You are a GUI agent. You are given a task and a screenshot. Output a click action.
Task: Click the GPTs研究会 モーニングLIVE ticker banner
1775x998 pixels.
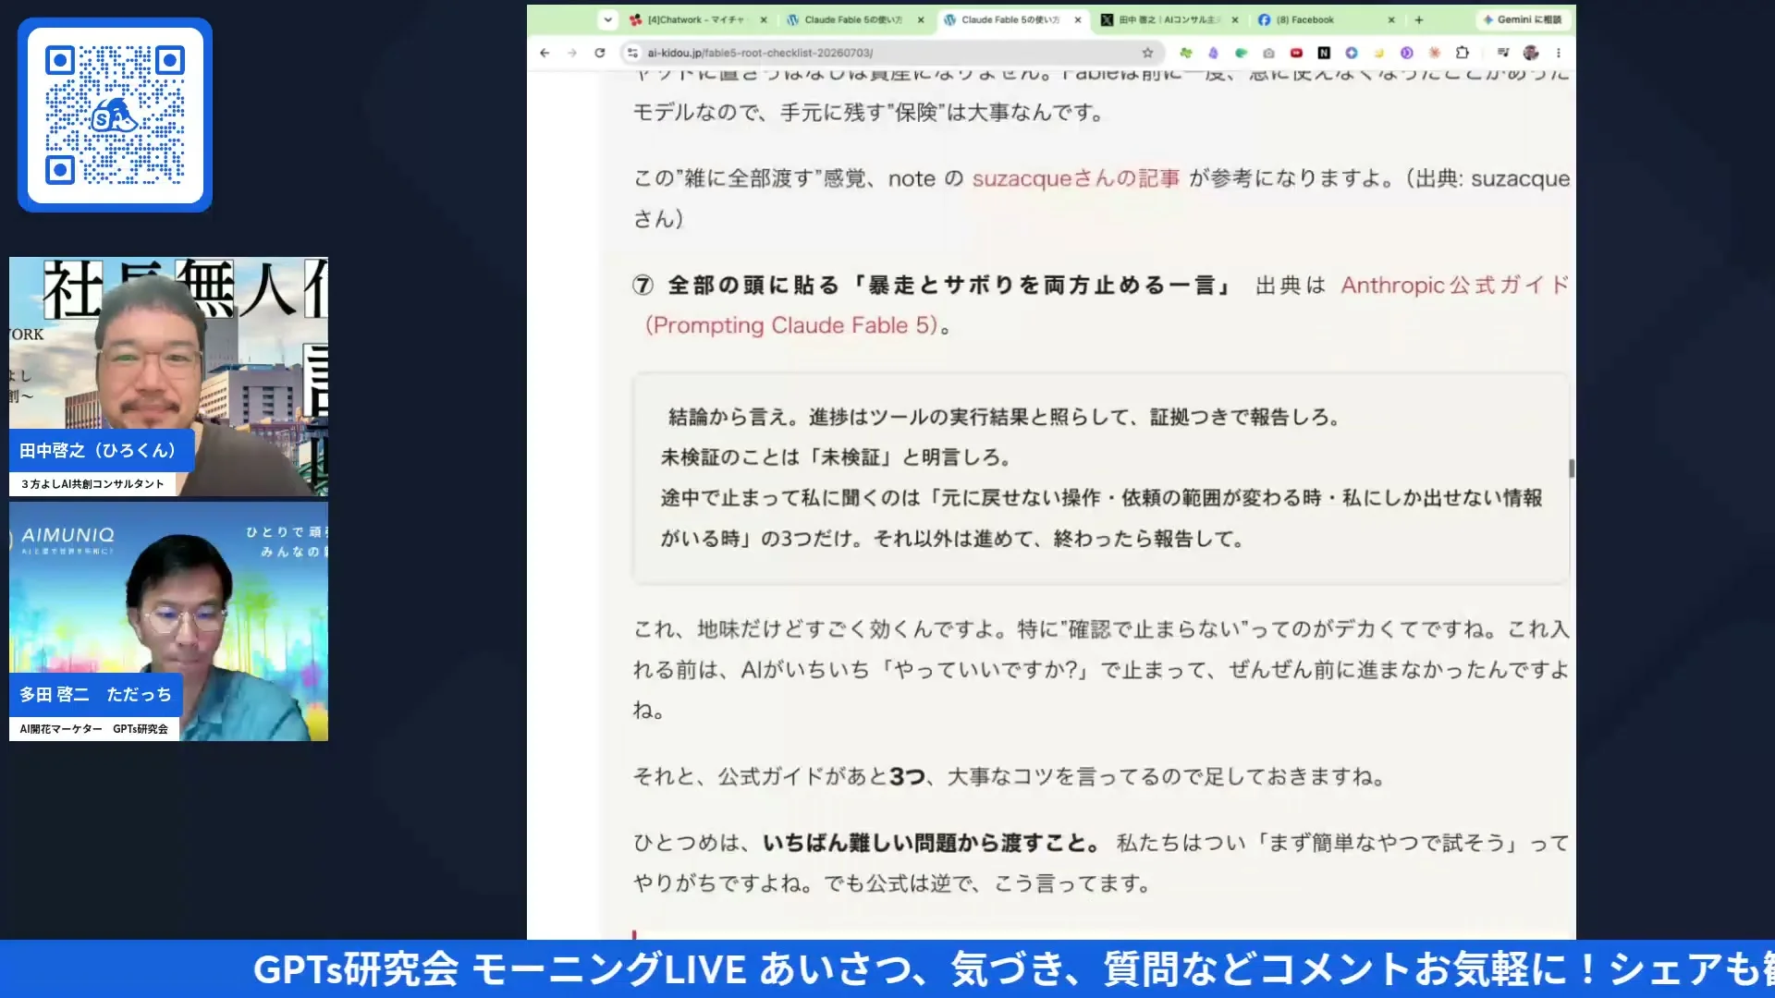[887, 968]
